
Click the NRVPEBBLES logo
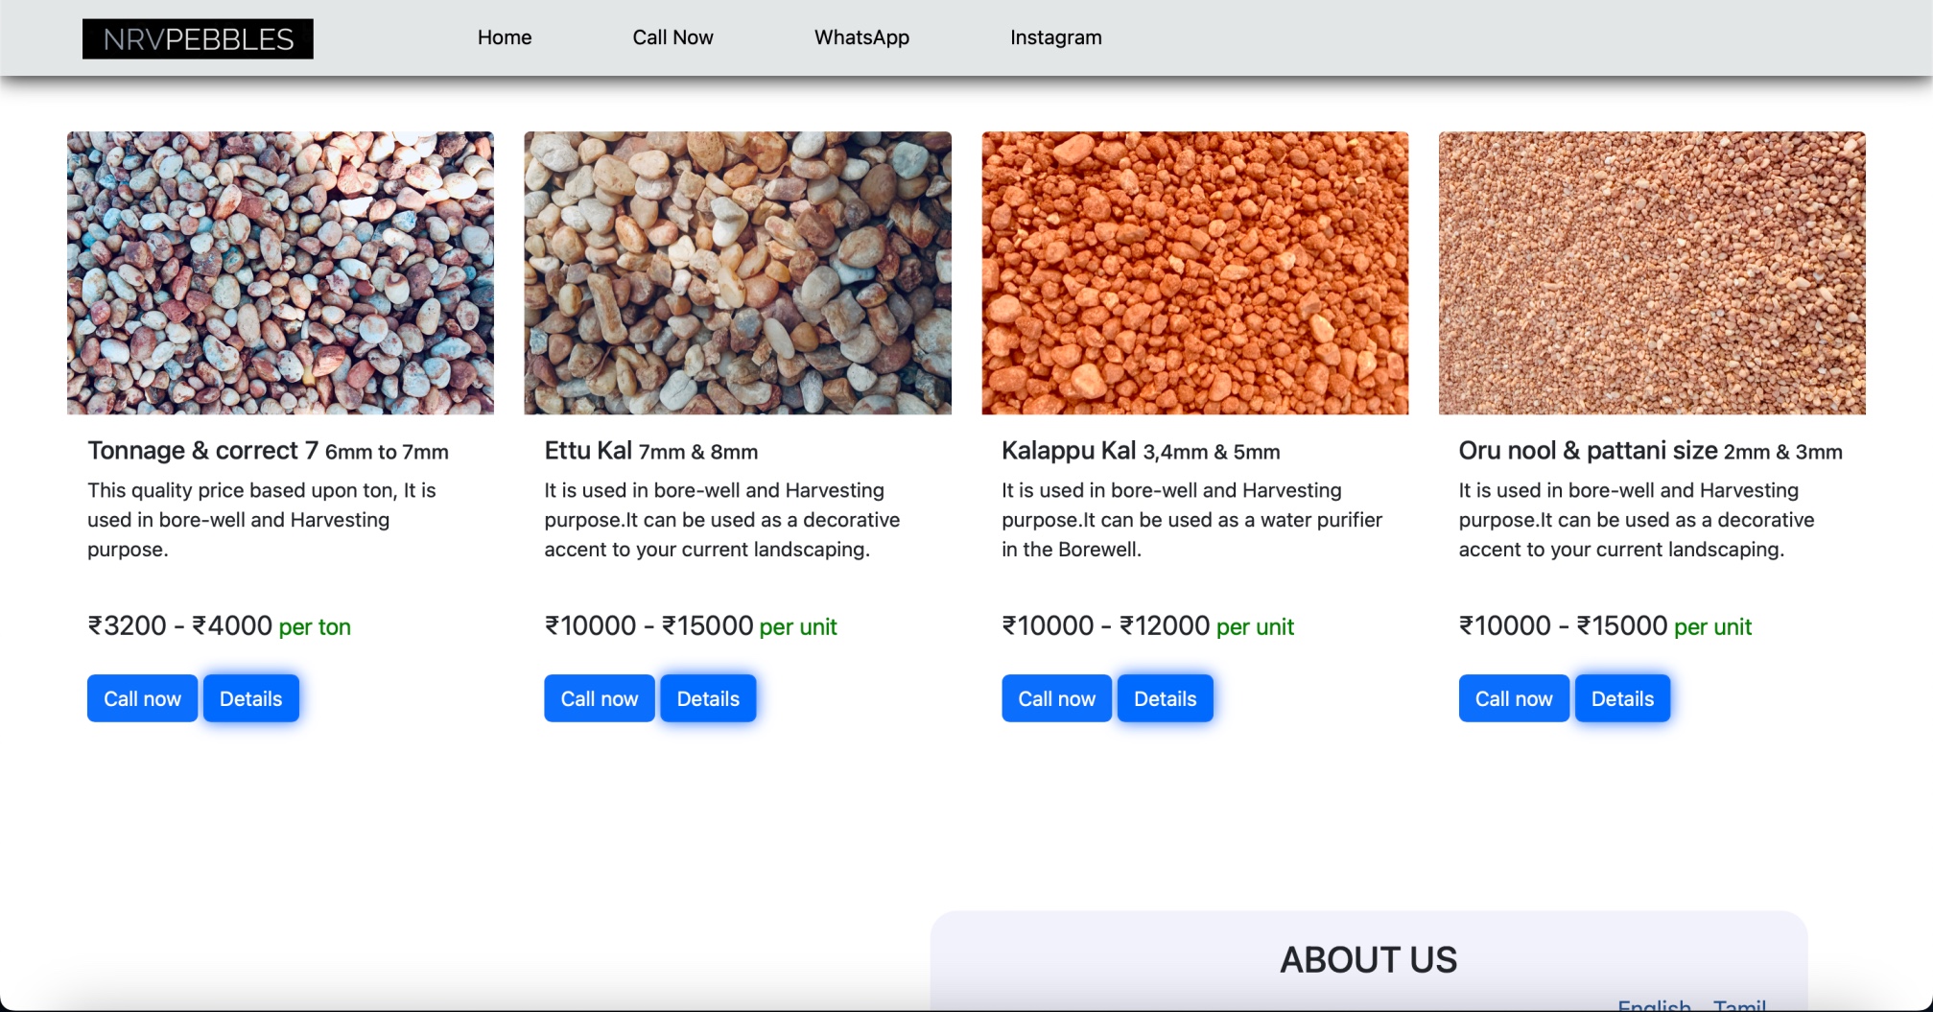coord(198,39)
